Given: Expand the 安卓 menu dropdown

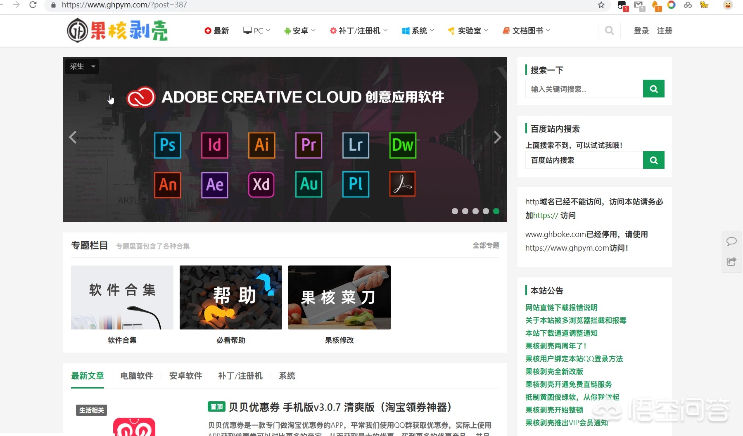Looking at the screenshot, I should pos(300,31).
